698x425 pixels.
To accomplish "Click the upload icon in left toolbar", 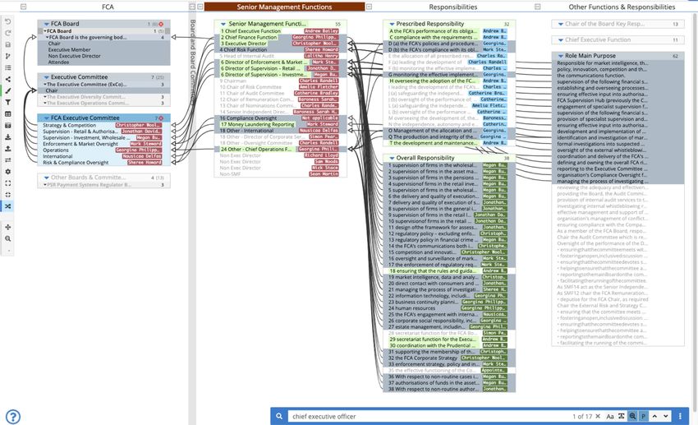I will pyautogui.click(x=8, y=149).
